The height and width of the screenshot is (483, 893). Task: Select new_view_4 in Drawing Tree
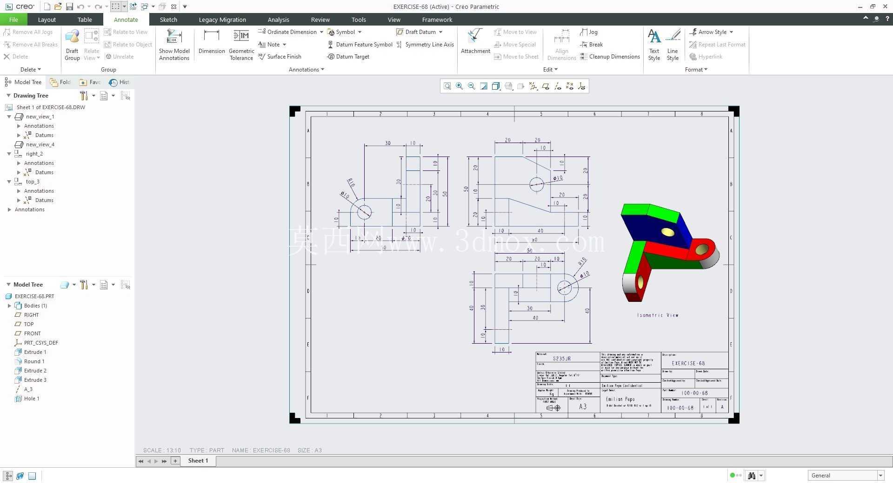(35, 144)
